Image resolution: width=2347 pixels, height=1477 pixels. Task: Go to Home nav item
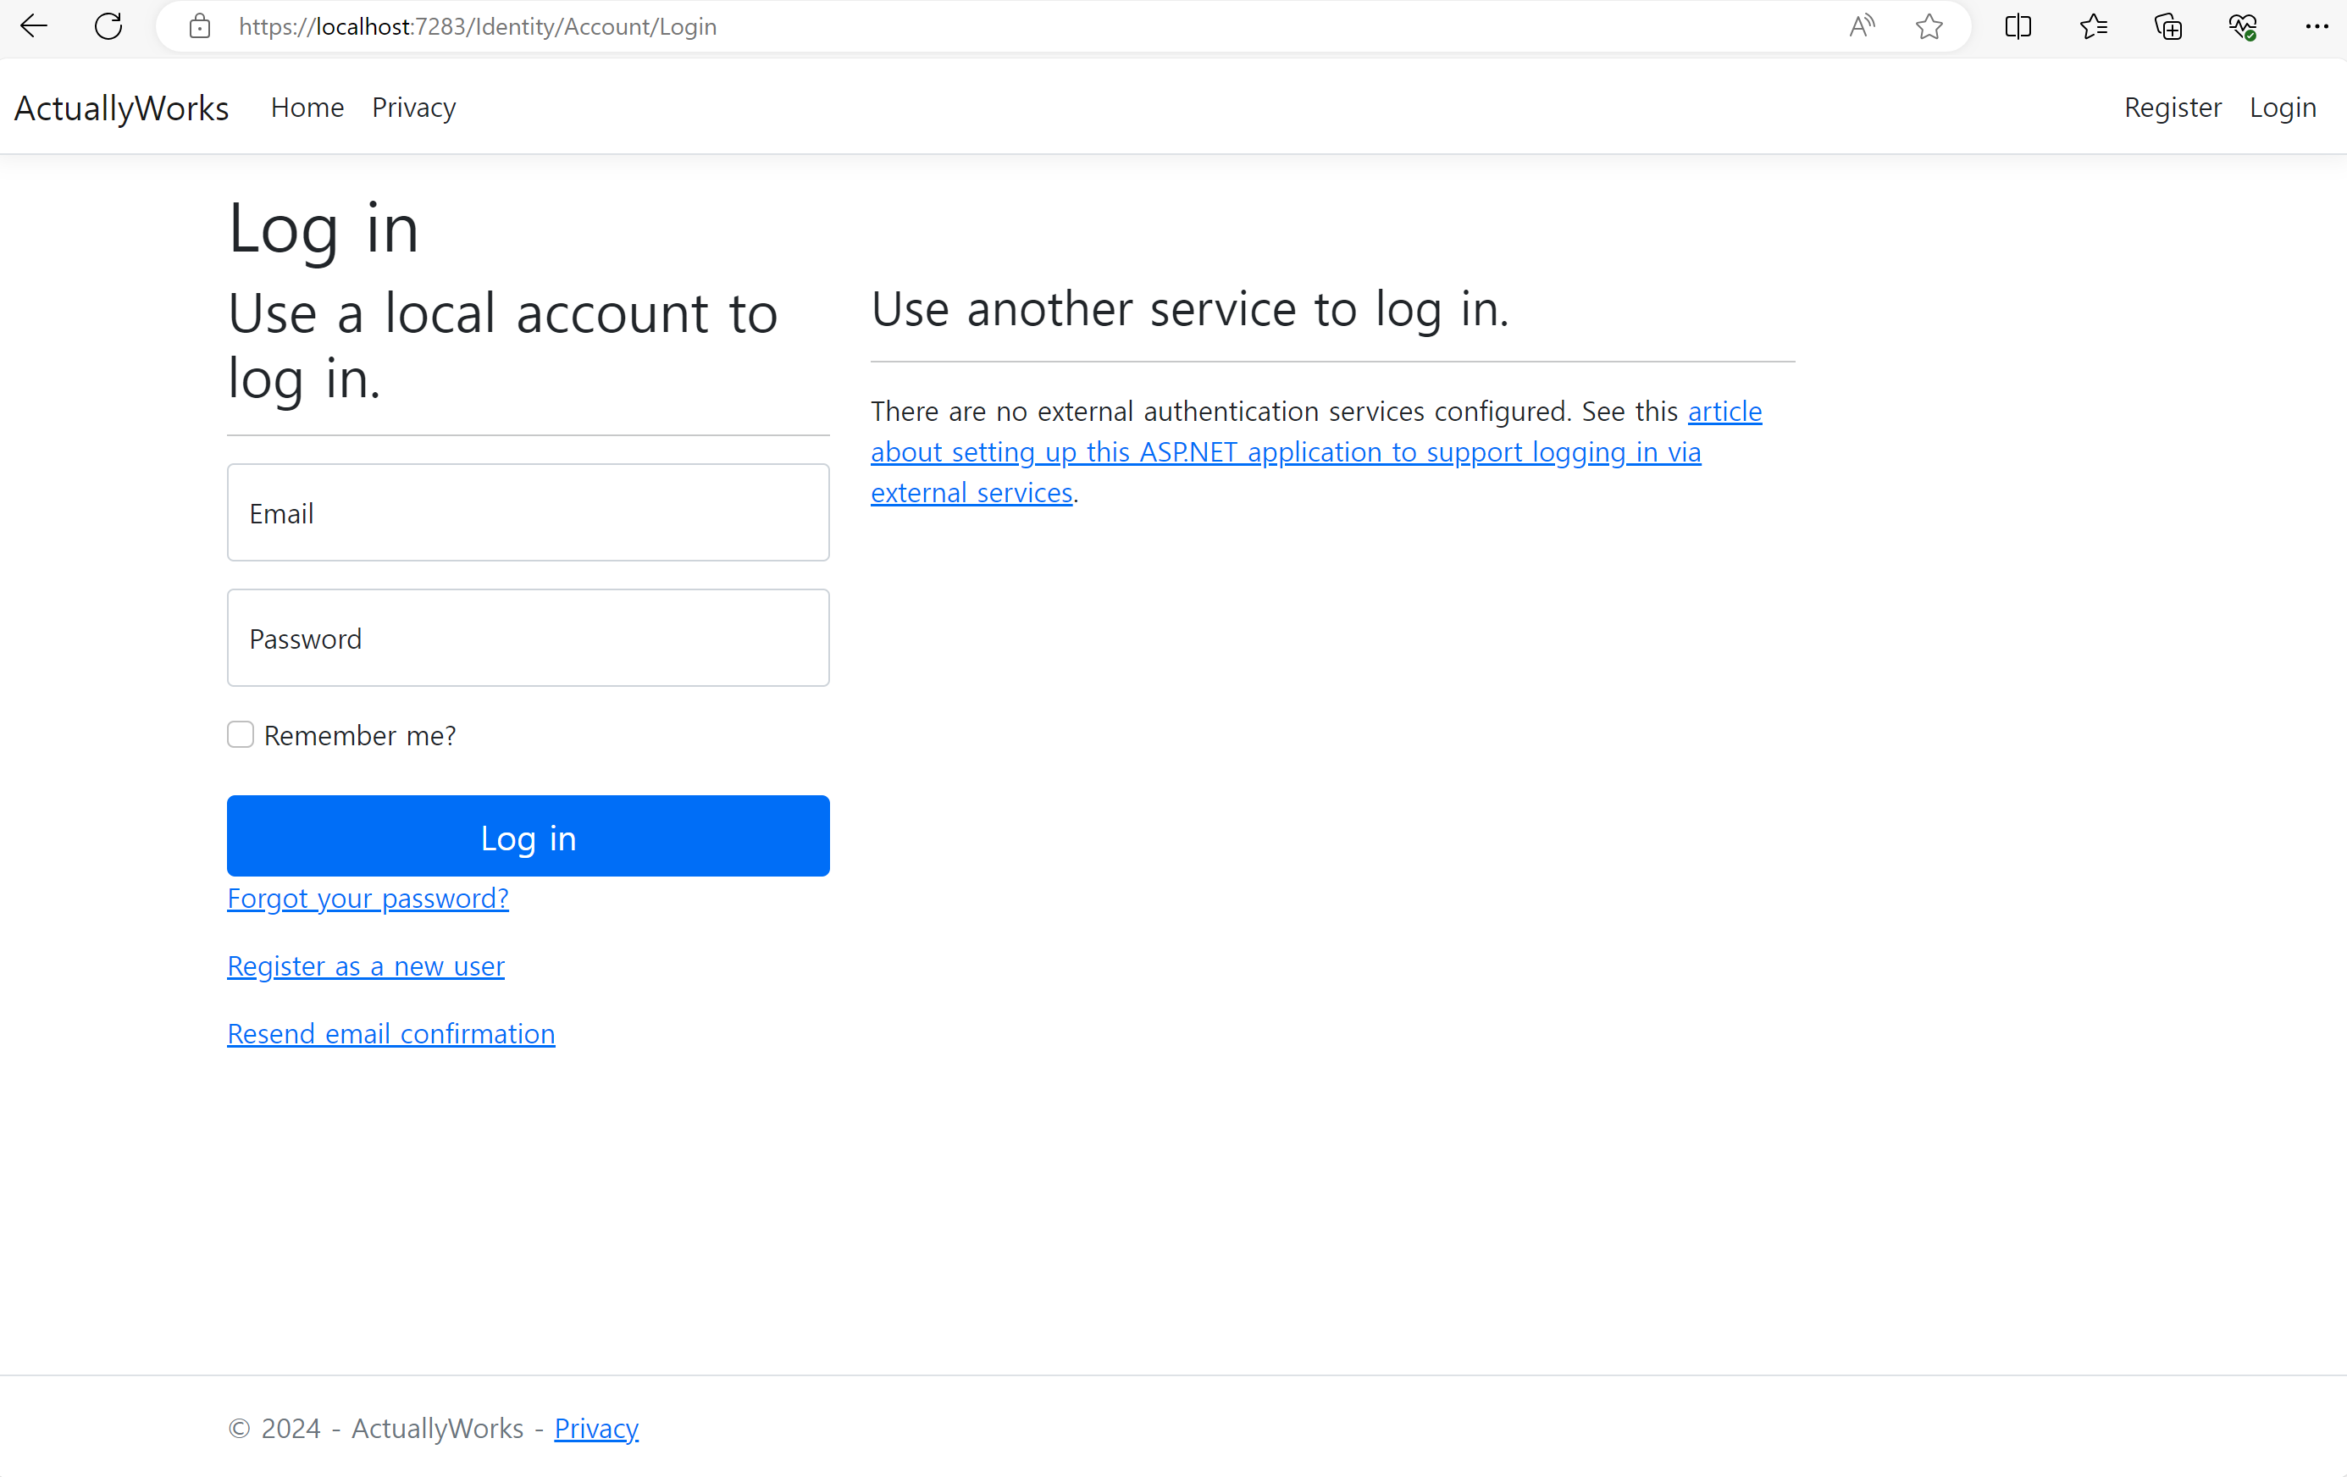tap(307, 108)
